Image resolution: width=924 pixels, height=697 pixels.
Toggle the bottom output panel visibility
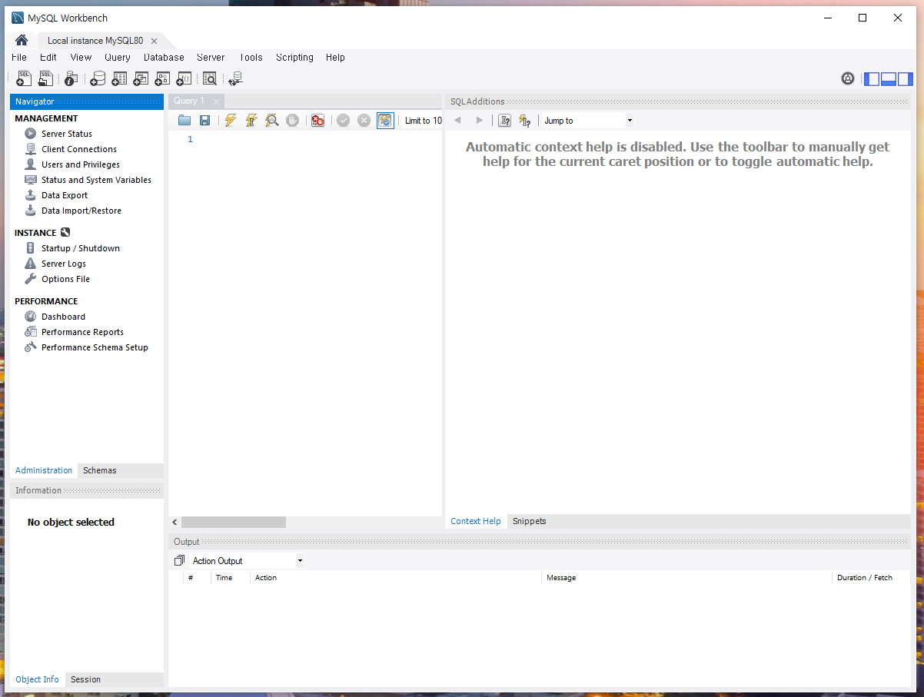click(889, 78)
